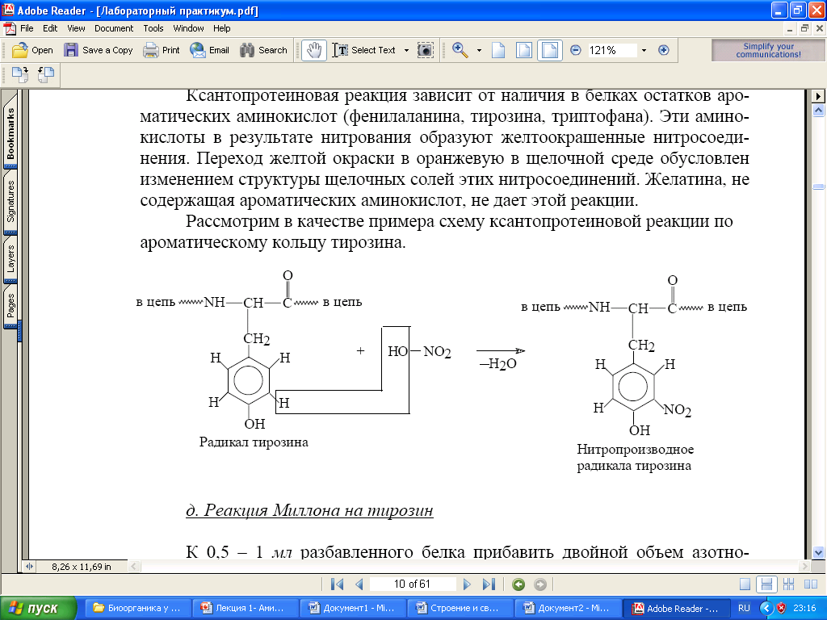Click the zoom out minus button

pos(575,50)
